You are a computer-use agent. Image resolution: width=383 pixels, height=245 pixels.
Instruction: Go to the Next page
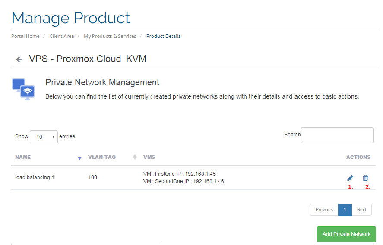[x=361, y=210]
